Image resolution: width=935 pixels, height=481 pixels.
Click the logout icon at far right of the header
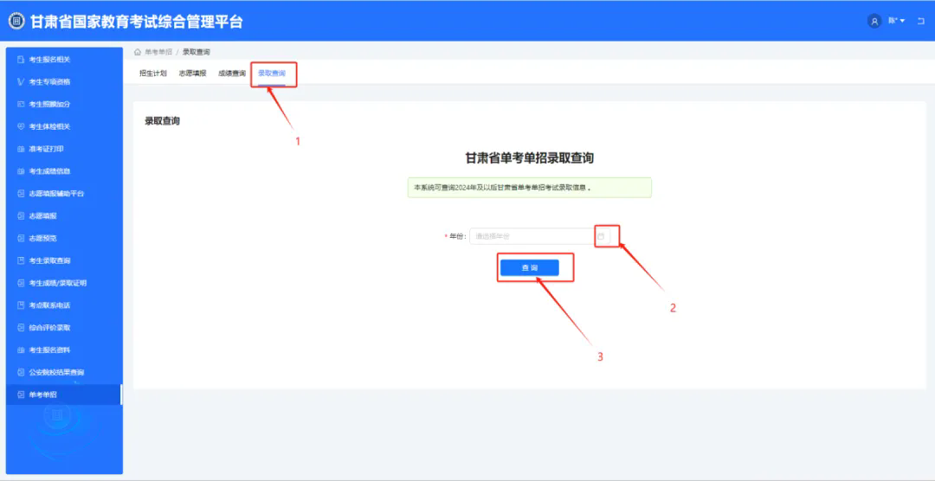click(920, 21)
